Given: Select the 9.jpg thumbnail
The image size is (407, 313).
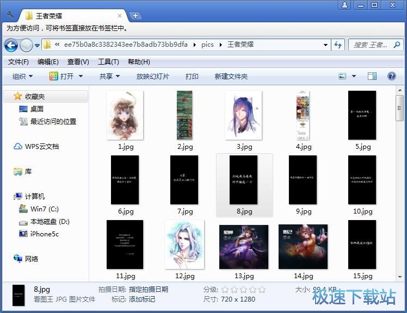Looking at the screenshot, I should 303,180.
